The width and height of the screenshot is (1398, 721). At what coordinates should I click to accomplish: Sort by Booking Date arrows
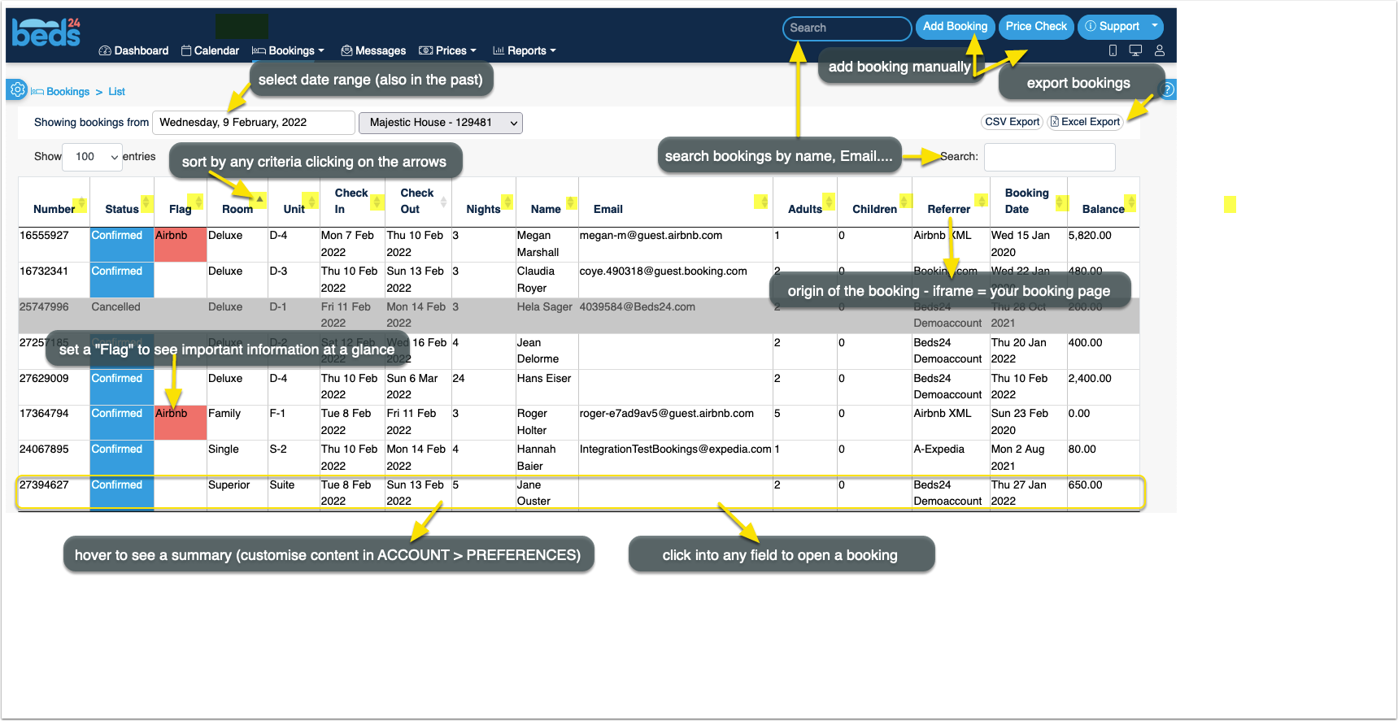click(x=1060, y=202)
